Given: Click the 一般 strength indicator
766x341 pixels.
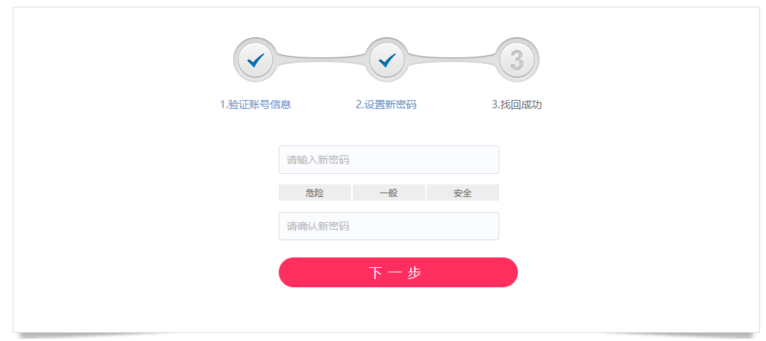Looking at the screenshot, I should point(389,193).
